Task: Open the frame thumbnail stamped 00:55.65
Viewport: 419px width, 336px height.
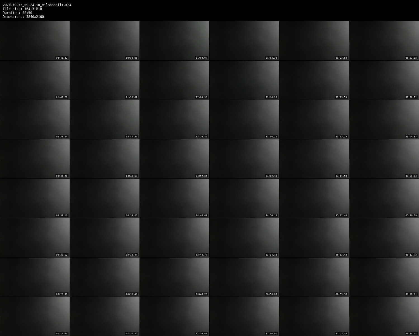Action: point(105,41)
